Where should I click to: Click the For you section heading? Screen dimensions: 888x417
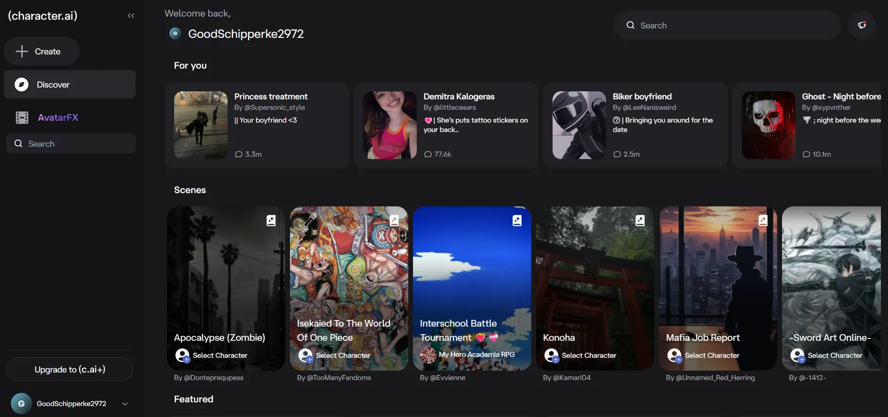tap(190, 65)
